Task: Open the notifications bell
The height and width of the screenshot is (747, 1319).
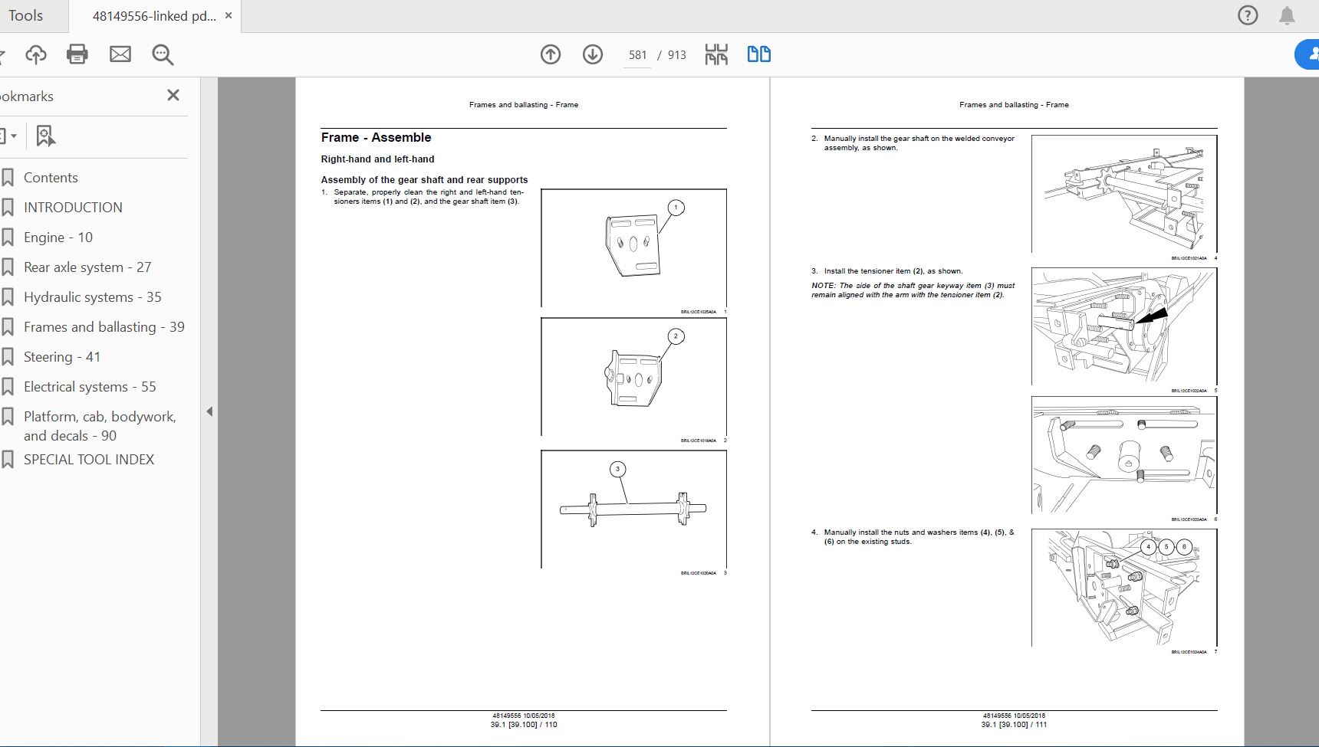Action: (x=1287, y=15)
